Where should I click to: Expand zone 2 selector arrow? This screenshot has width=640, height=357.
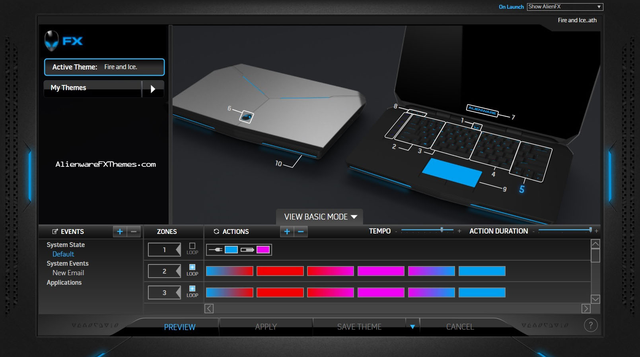178,271
